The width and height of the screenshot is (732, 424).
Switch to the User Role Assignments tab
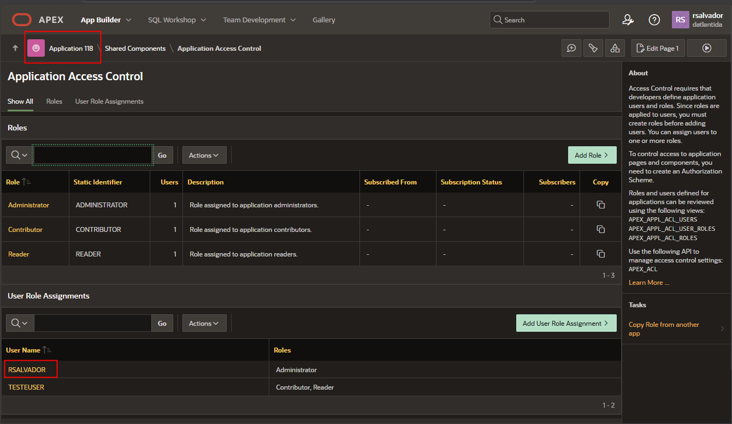point(109,101)
